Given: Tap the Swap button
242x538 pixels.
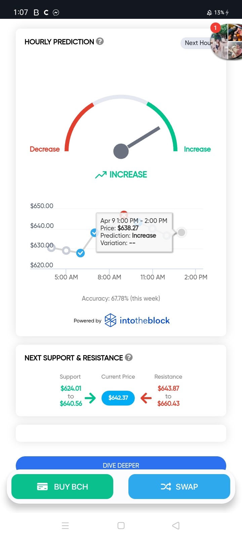Looking at the screenshot, I should (x=179, y=487).
